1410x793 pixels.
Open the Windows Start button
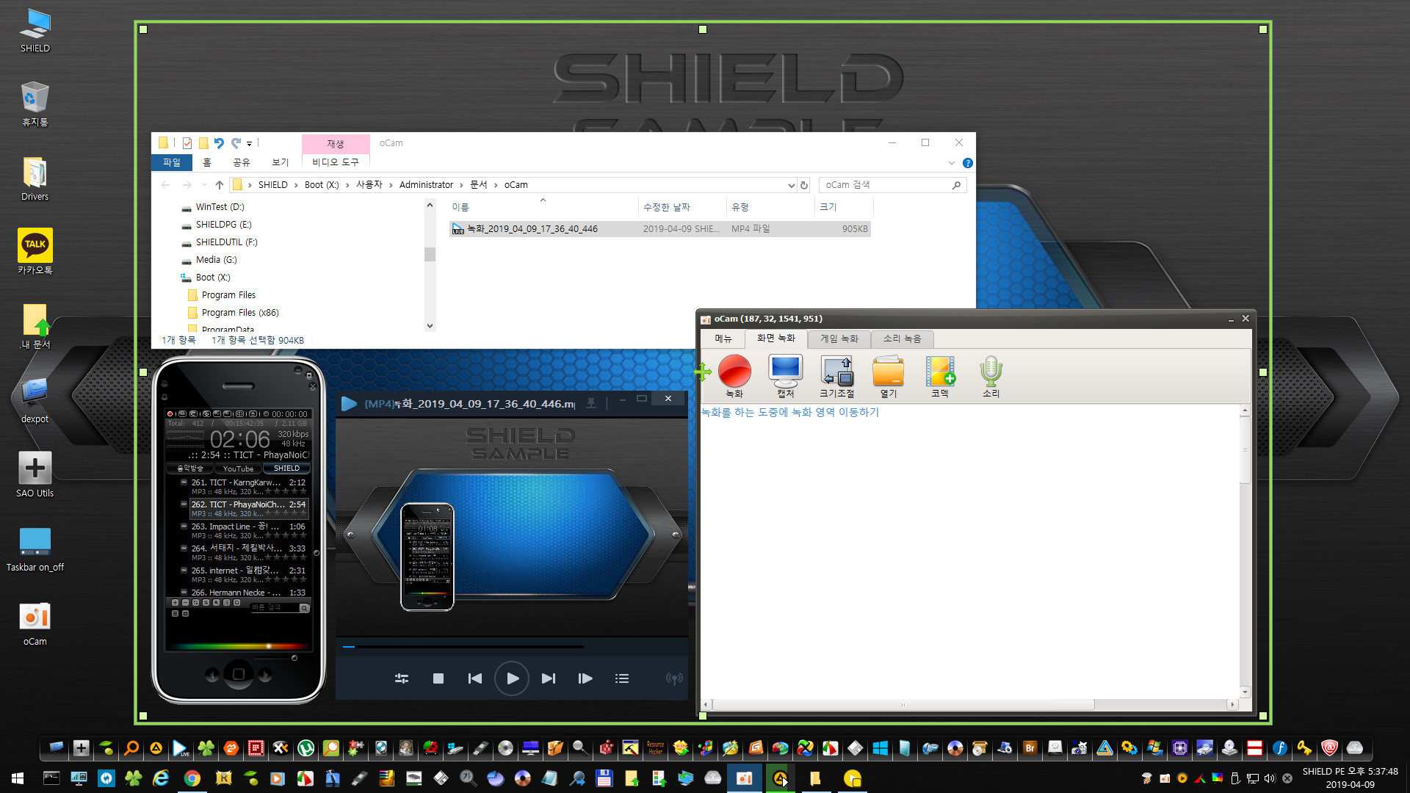click(x=18, y=778)
